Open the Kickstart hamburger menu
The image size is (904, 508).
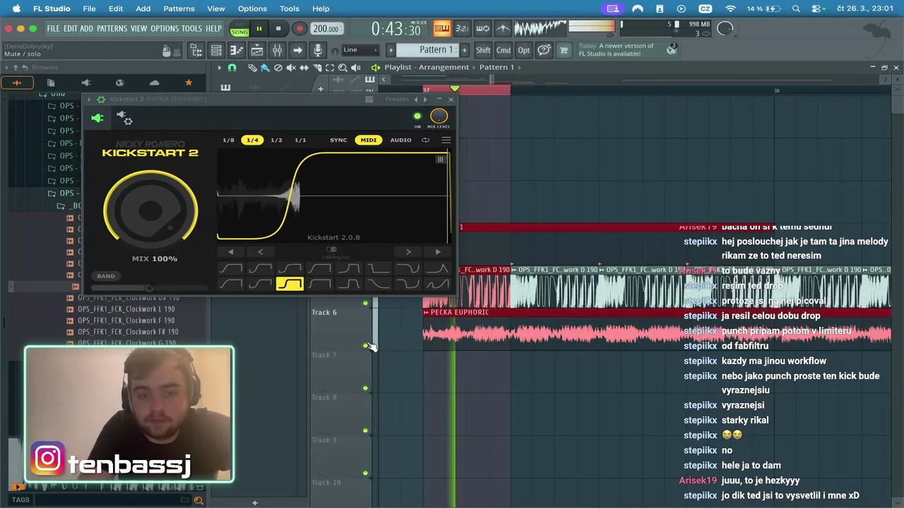(446, 140)
